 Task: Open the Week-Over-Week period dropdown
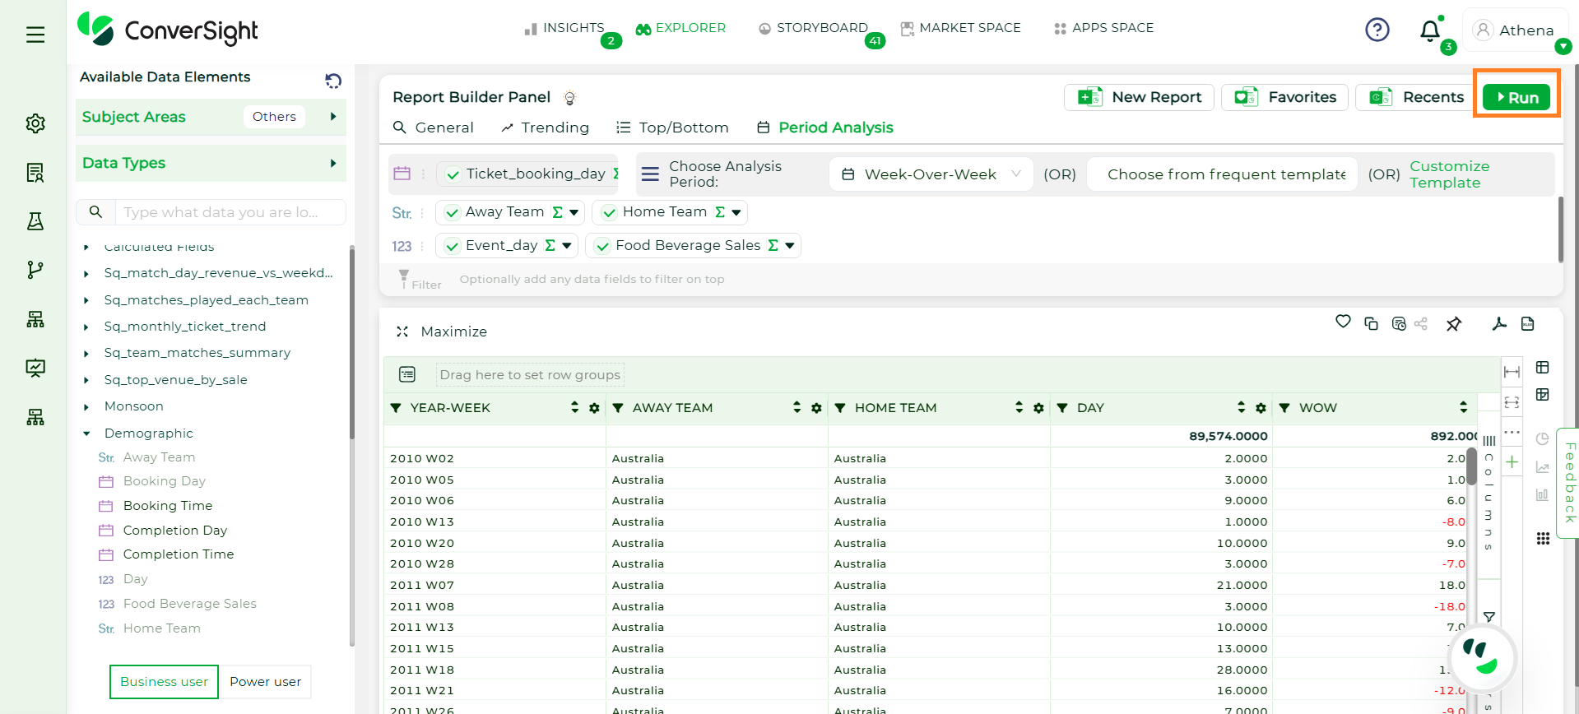(x=931, y=174)
